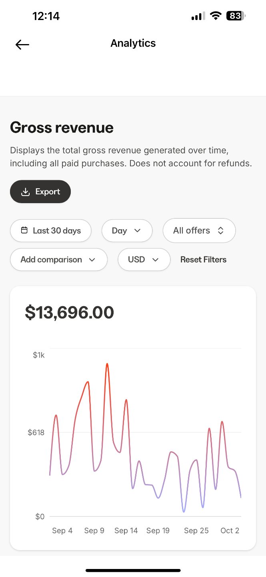Image resolution: width=266 pixels, height=577 pixels.
Task: Tap the Sep 14 axis label
Action: tap(126, 531)
